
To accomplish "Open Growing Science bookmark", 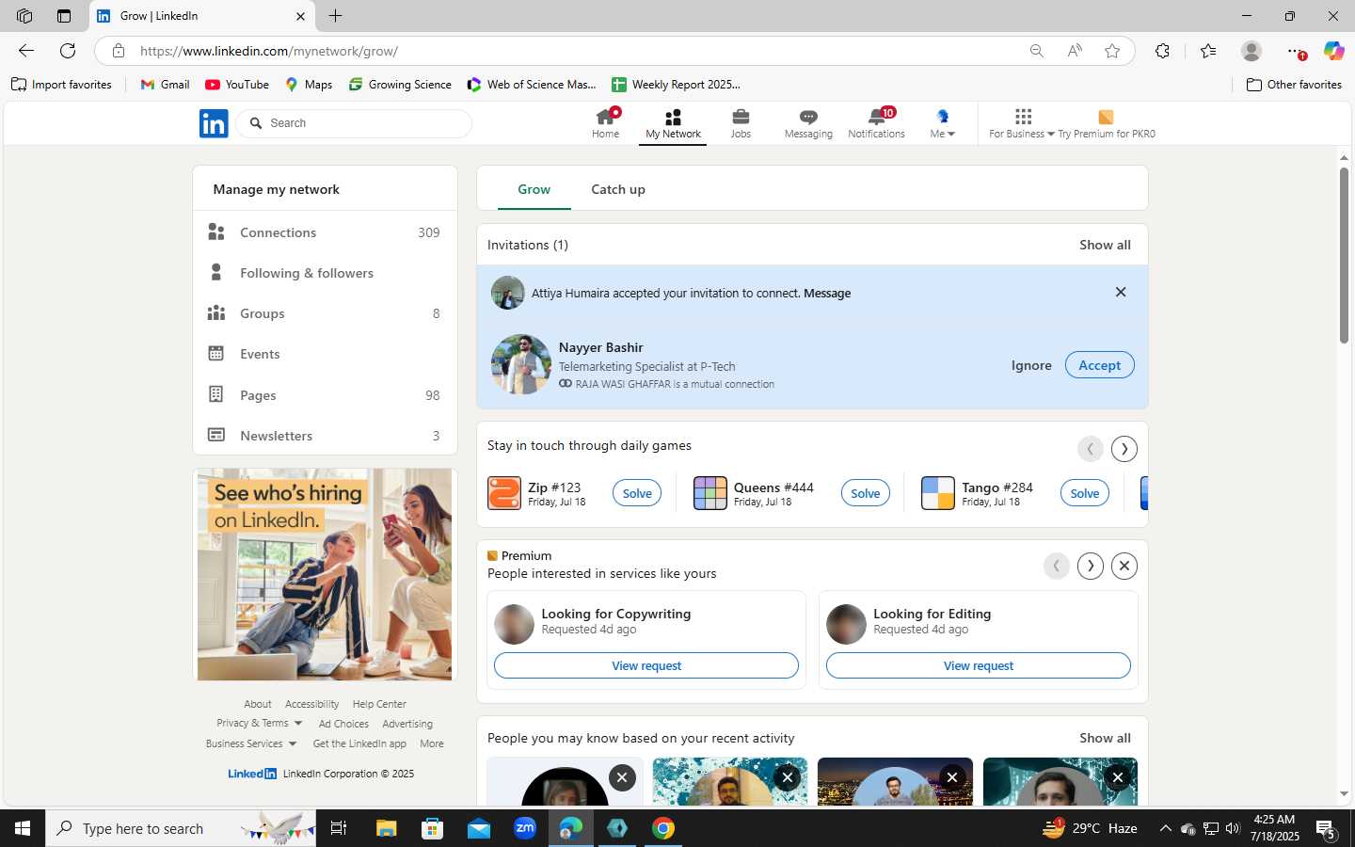I will coord(400,85).
